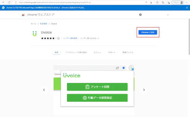Click the Uvoice extension title text
190x117 pixels.
pos(46,32)
